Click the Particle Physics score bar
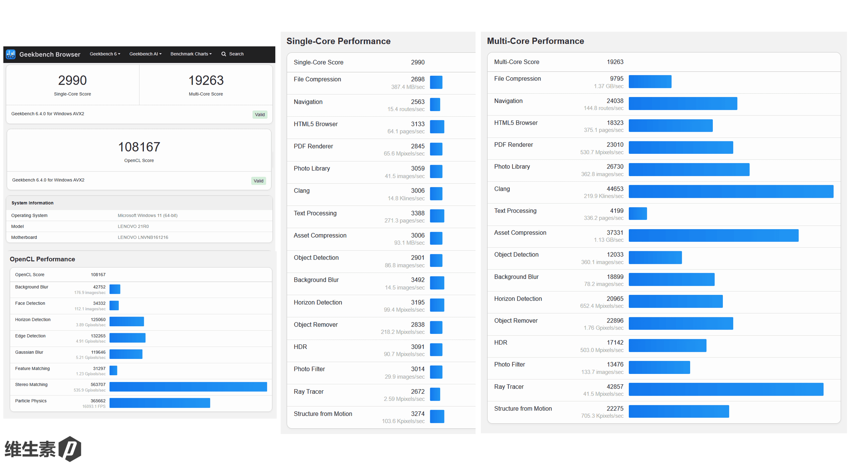Image resolution: width=851 pixels, height=469 pixels. [160, 403]
